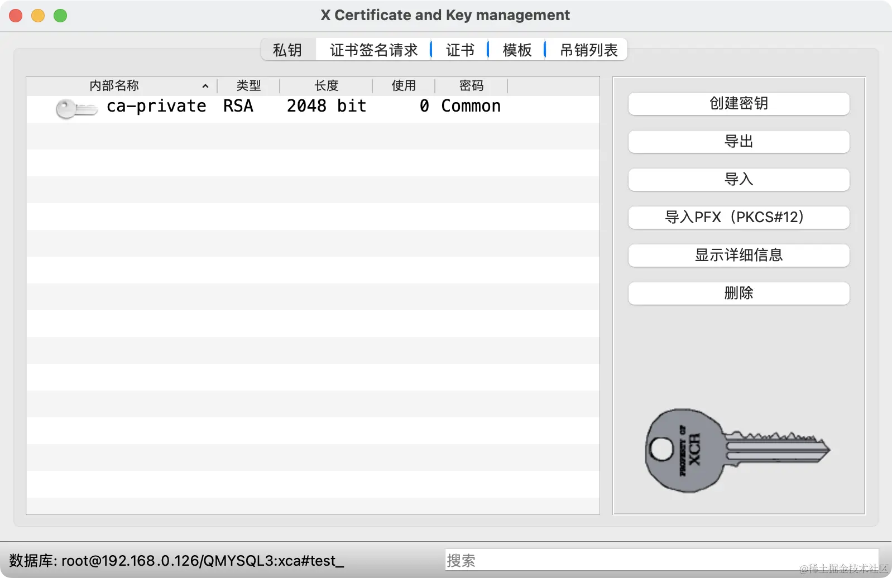Image resolution: width=892 pixels, height=578 pixels.
Task: Switch to the 私钥 tab
Action: pos(287,50)
